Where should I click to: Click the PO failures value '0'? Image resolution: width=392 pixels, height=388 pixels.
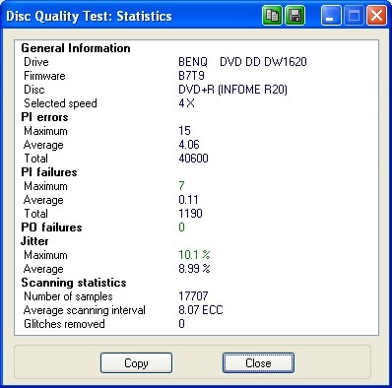tap(181, 227)
